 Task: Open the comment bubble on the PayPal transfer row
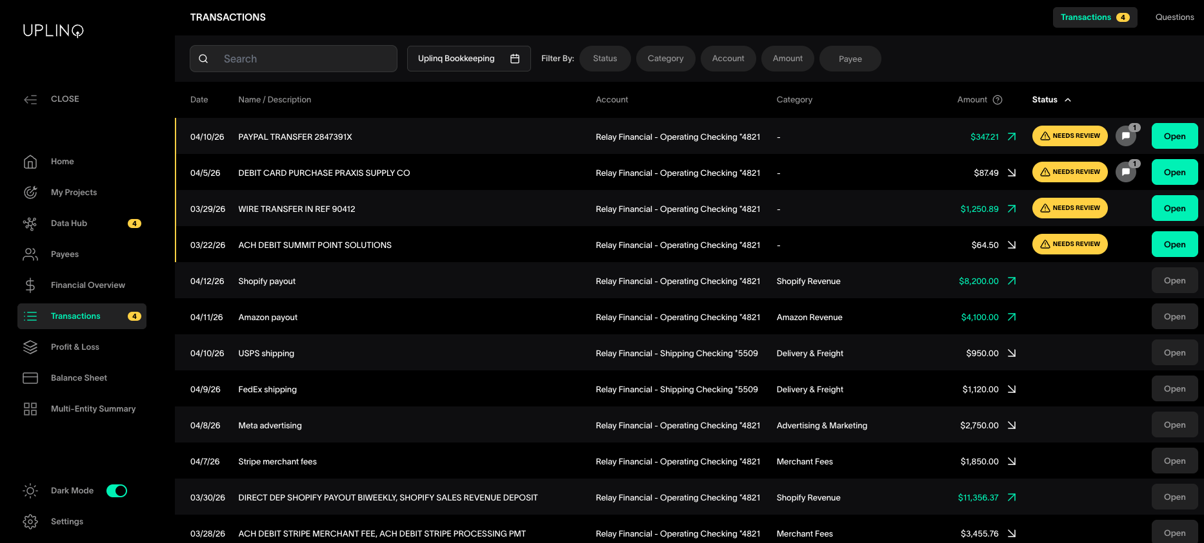pyautogui.click(x=1126, y=136)
